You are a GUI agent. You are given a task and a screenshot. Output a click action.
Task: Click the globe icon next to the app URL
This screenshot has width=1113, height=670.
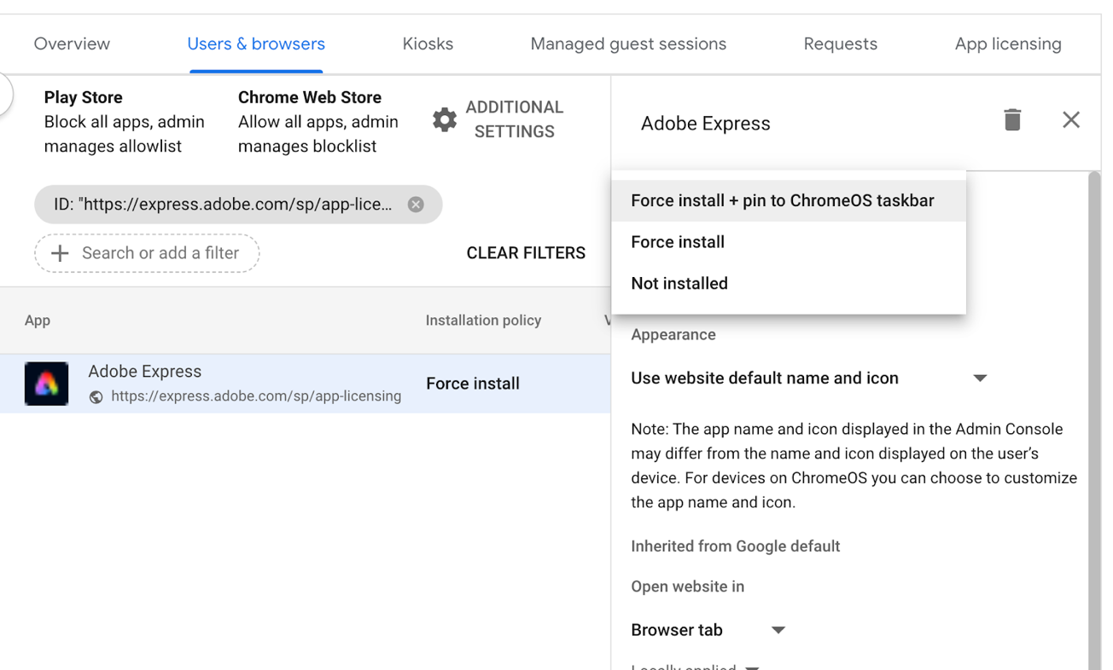(x=96, y=396)
